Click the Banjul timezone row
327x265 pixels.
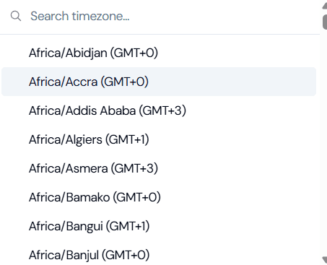[x=159, y=255]
